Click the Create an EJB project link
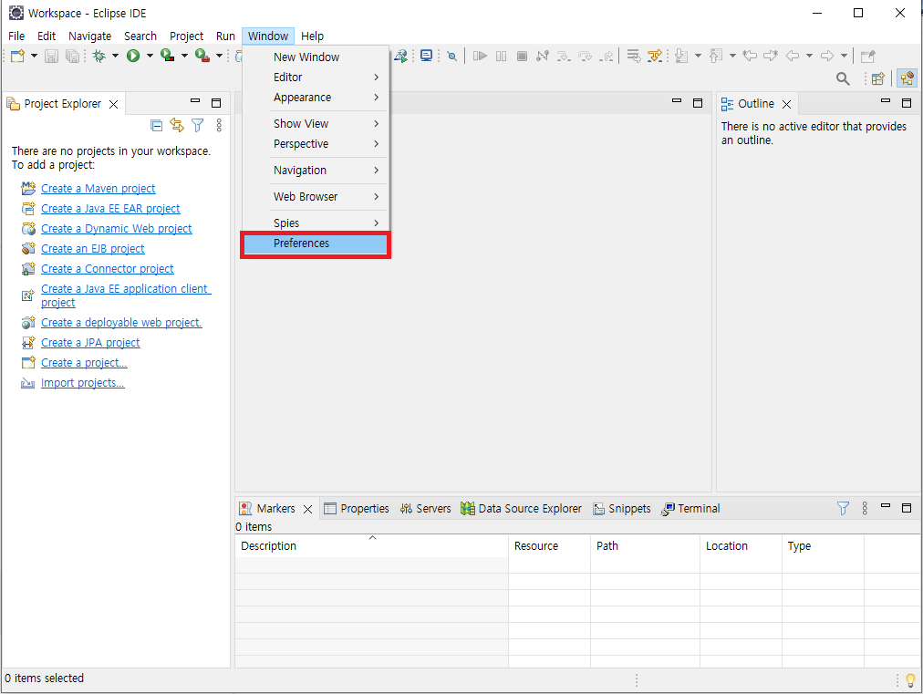Image resolution: width=923 pixels, height=694 pixels. 93,248
